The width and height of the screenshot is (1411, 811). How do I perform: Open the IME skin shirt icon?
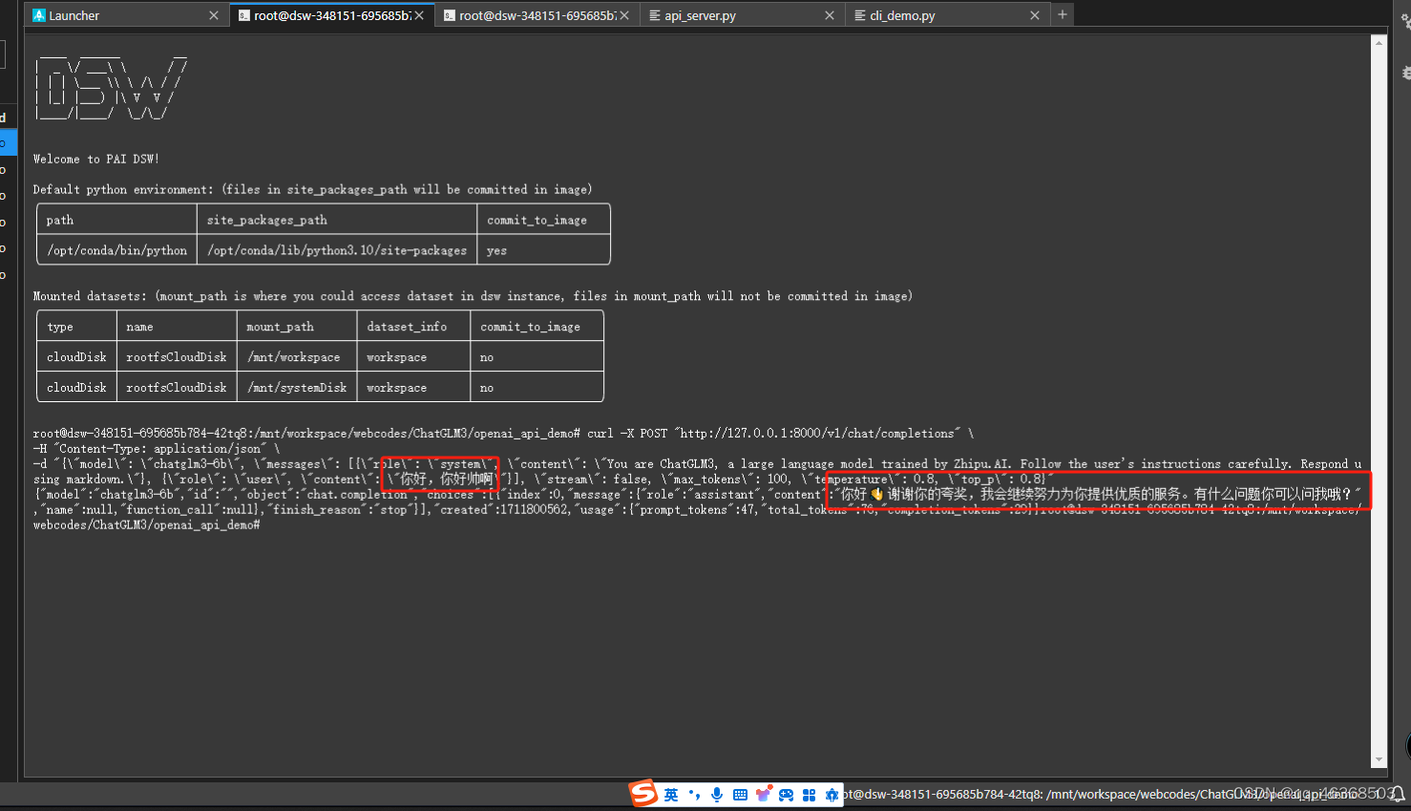[764, 794]
